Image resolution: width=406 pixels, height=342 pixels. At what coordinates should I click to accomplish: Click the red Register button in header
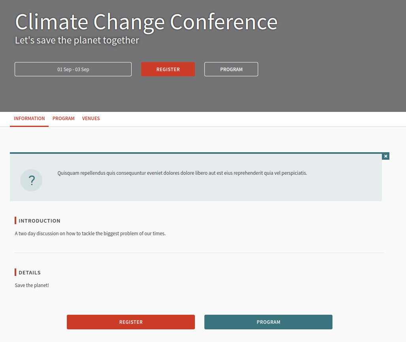coord(168,69)
